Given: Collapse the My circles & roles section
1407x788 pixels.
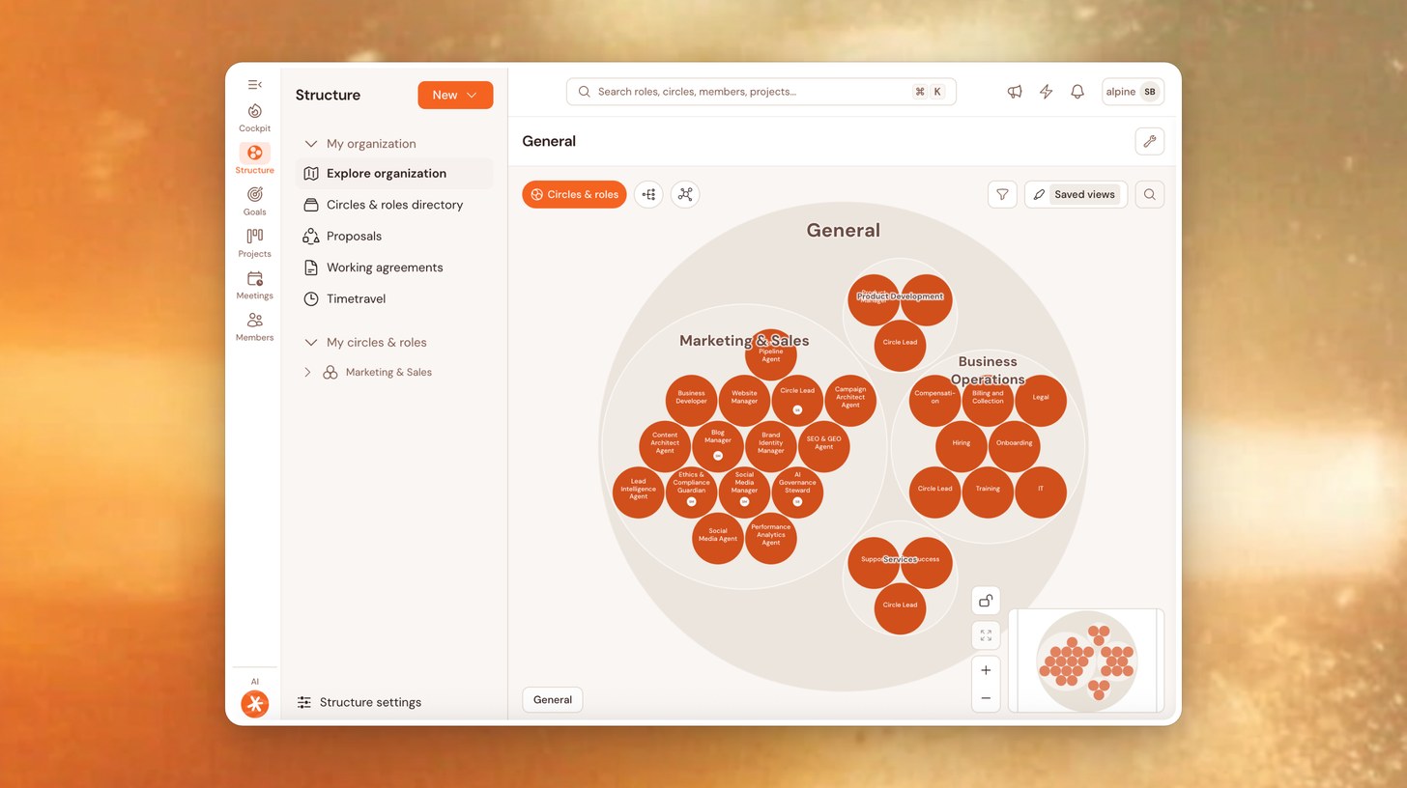Looking at the screenshot, I should pos(311,343).
